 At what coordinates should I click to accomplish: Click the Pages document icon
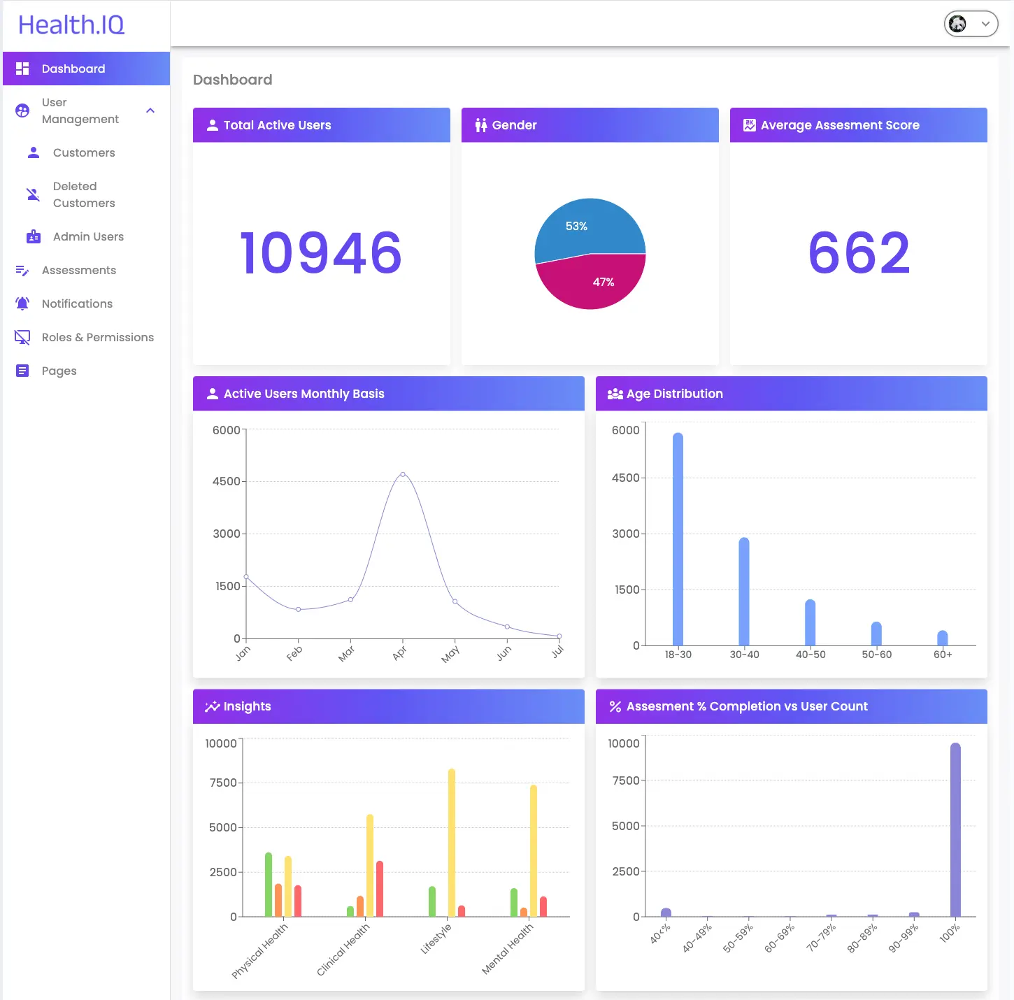(x=22, y=371)
